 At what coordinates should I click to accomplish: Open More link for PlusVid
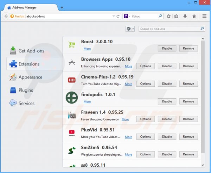[x=128, y=137]
